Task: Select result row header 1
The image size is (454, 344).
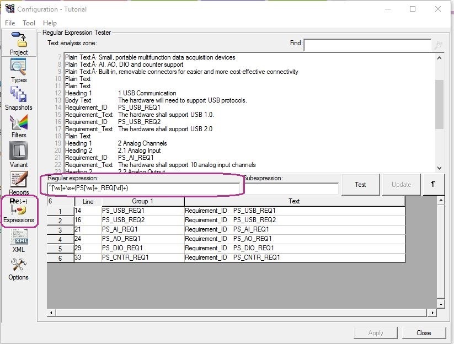Action: [x=60, y=211]
